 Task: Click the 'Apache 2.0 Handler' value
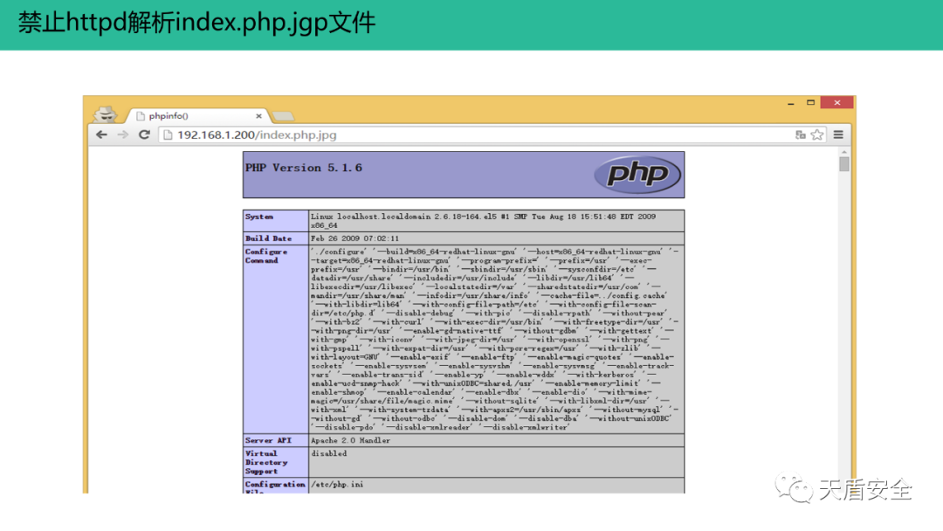[x=351, y=441]
